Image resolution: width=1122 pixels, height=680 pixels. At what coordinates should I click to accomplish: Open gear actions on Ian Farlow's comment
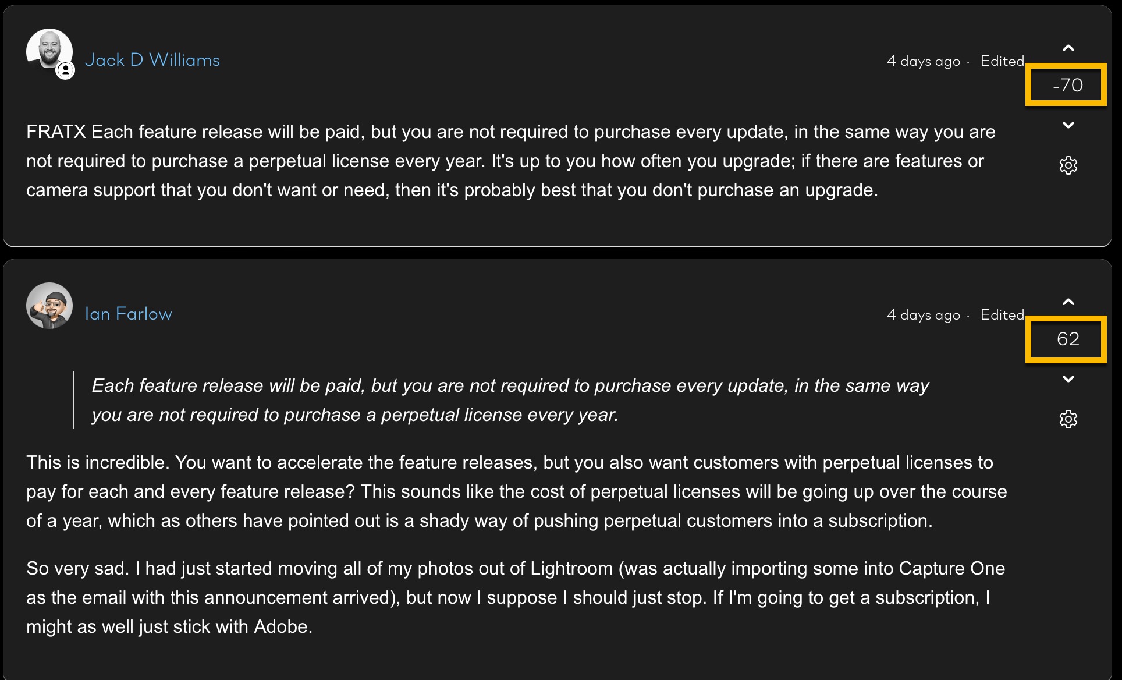(1068, 419)
